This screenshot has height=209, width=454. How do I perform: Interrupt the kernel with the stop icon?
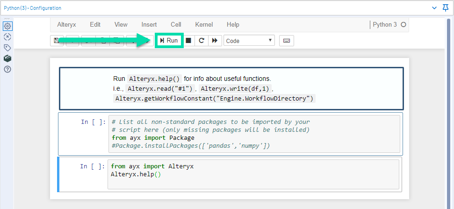(188, 41)
